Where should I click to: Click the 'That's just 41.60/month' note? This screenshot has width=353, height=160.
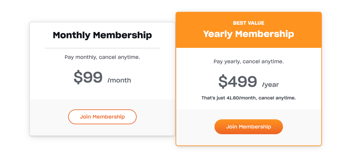249,98
